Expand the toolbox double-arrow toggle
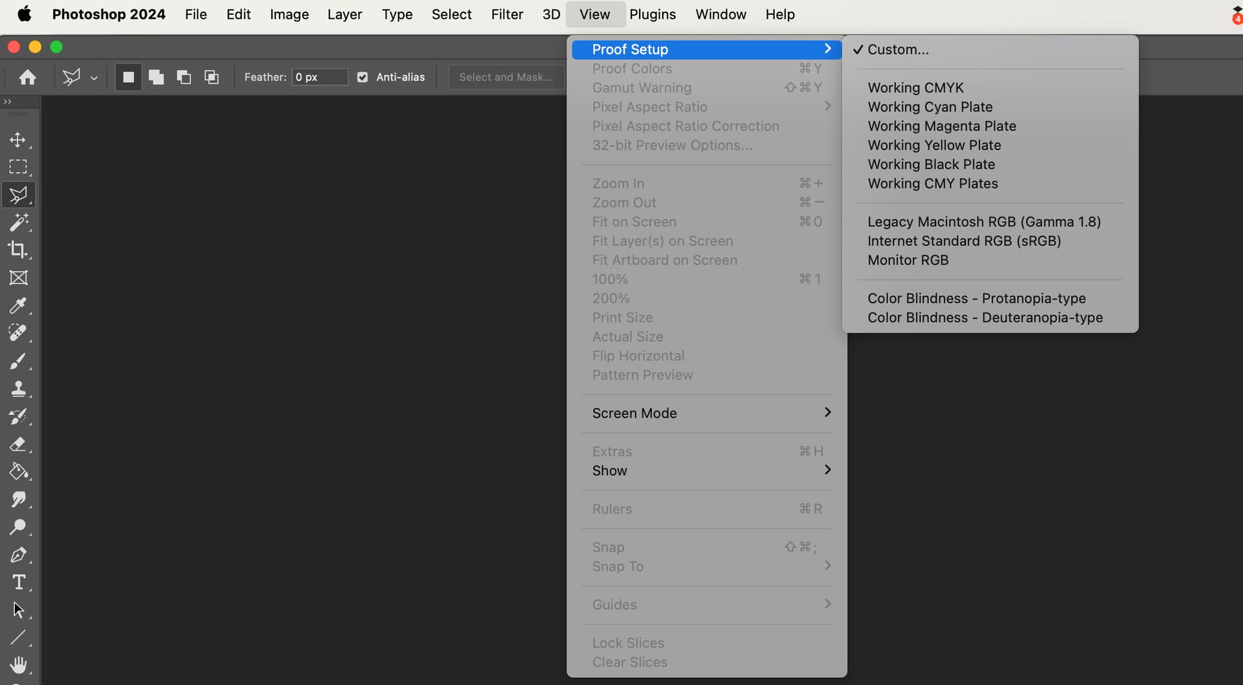This screenshot has width=1243, height=685. (x=8, y=102)
